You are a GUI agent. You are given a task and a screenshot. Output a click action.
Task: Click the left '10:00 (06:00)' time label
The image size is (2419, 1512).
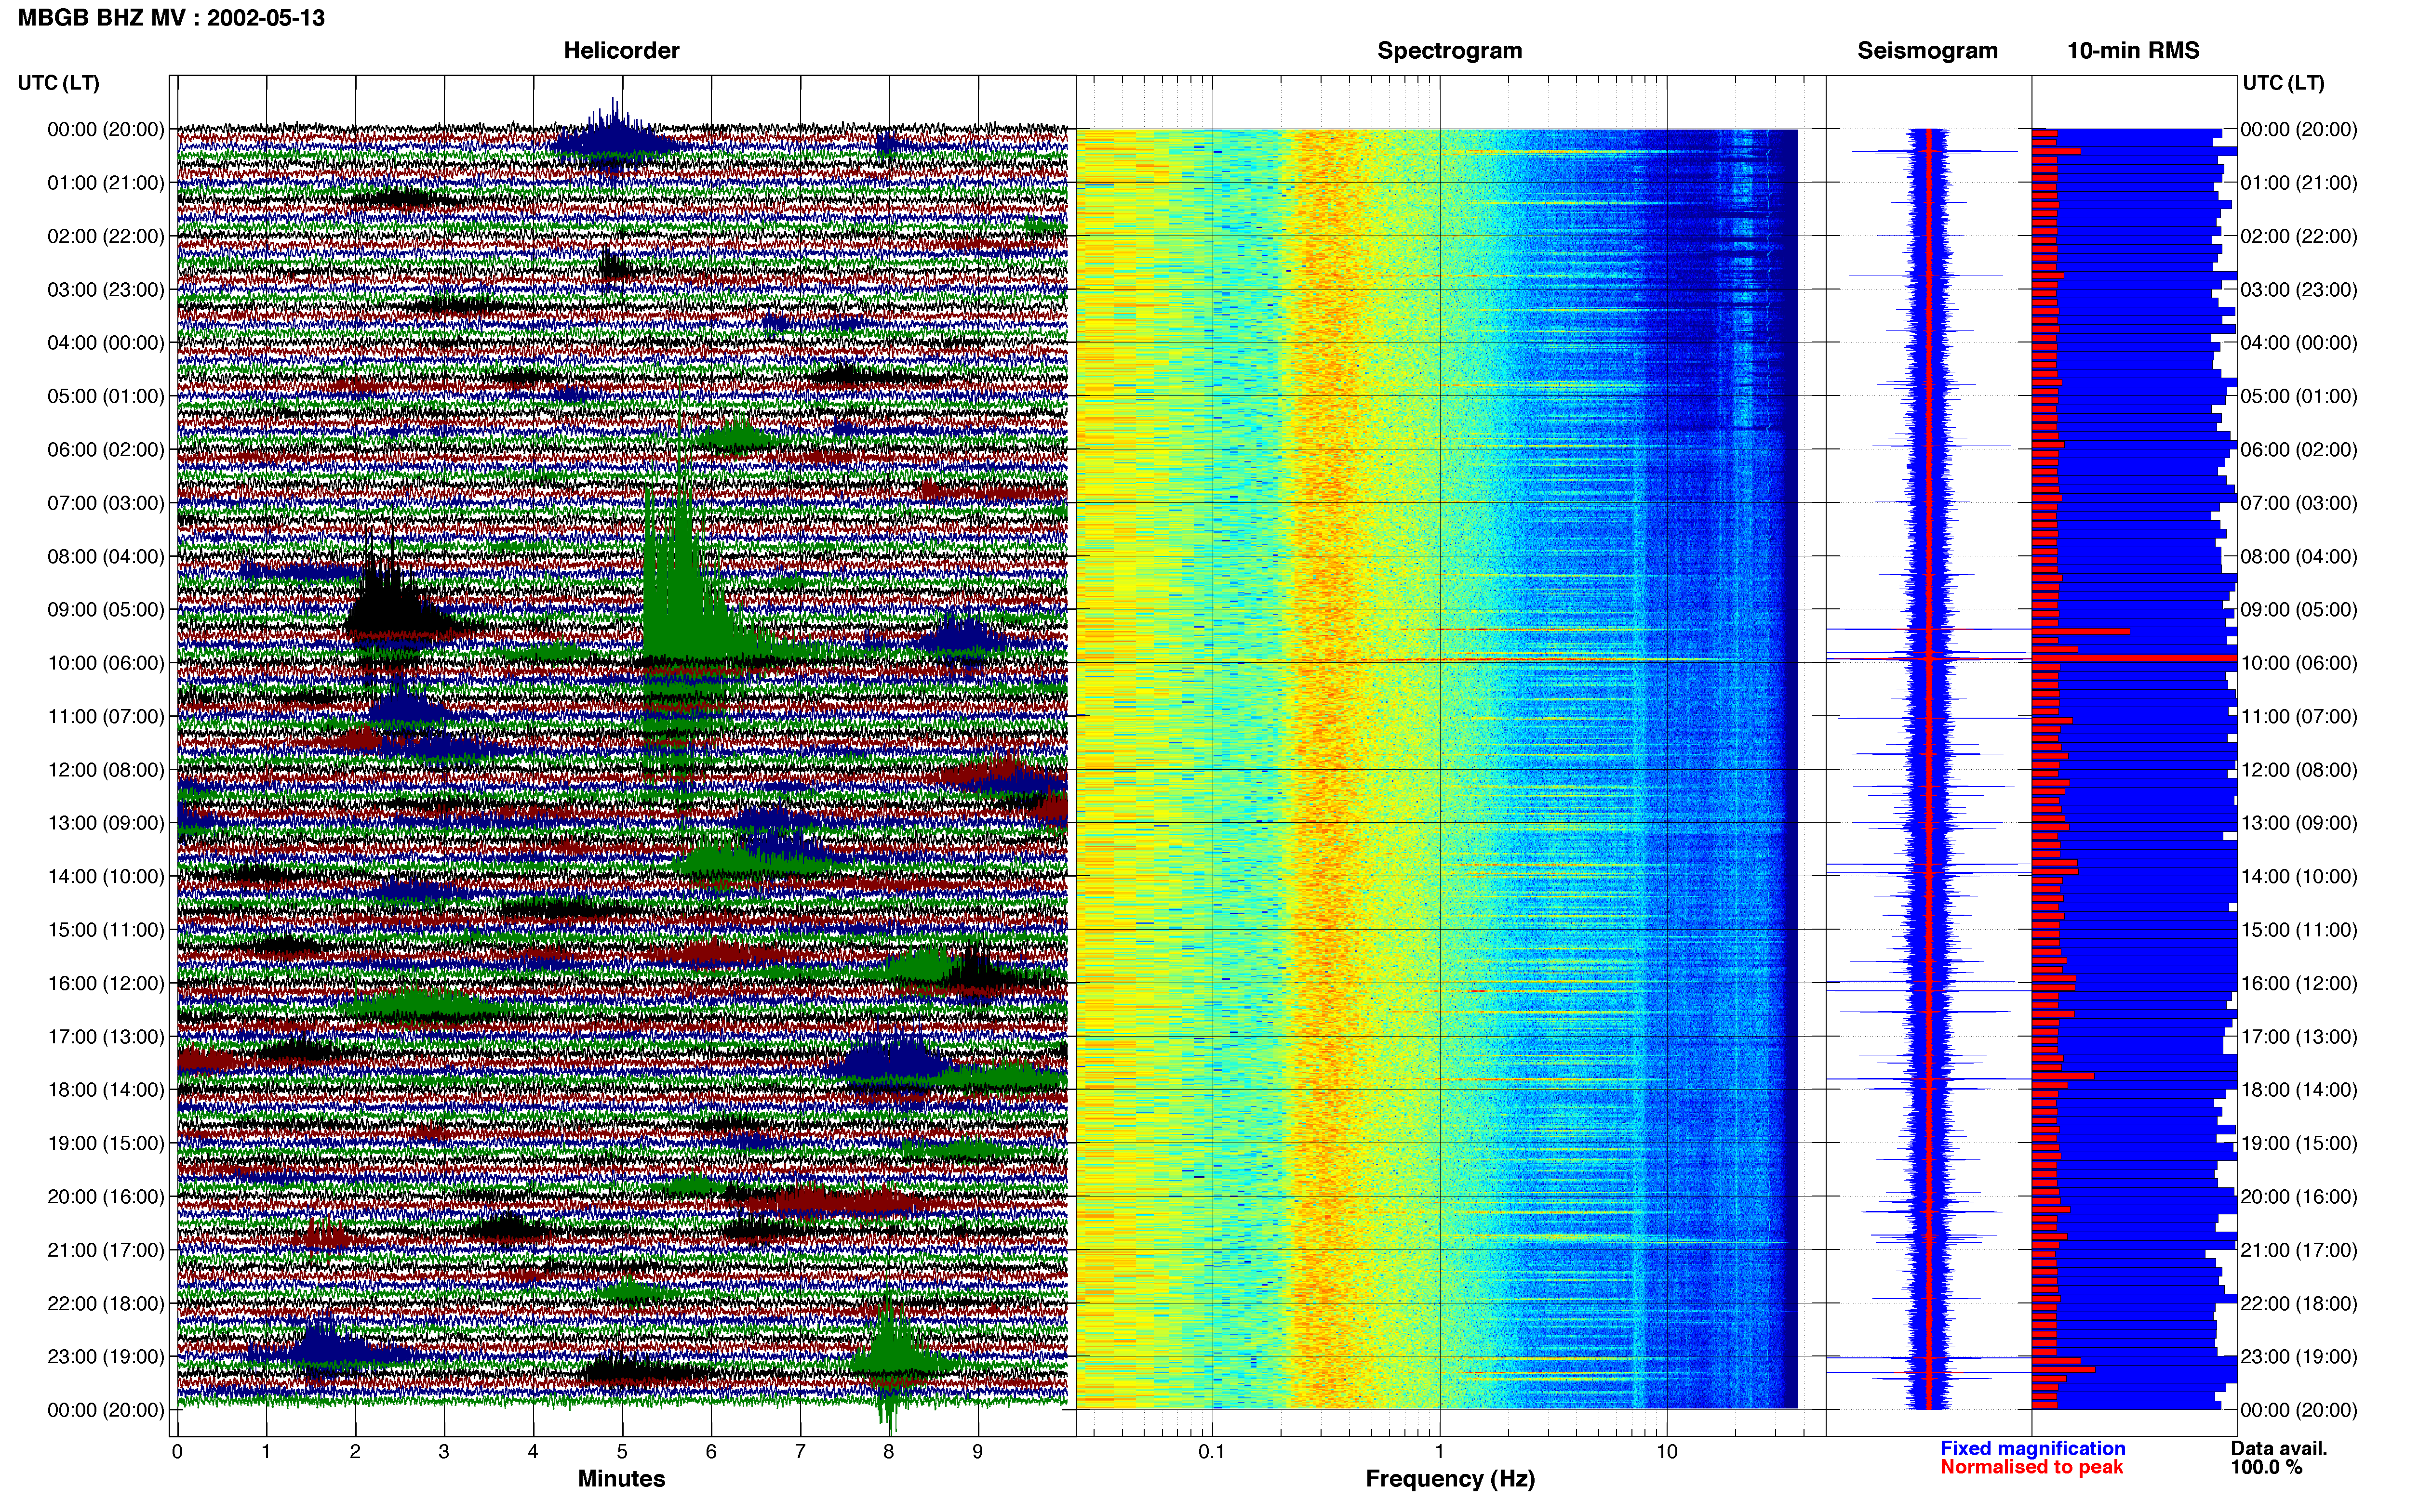pyautogui.click(x=106, y=663)
